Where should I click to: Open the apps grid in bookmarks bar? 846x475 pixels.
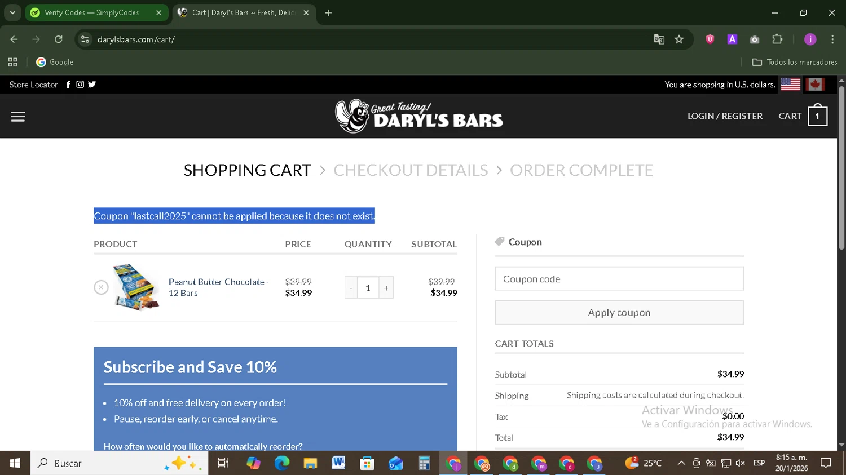coord(12,62)
